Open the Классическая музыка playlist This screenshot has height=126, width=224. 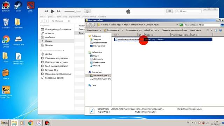56,62
